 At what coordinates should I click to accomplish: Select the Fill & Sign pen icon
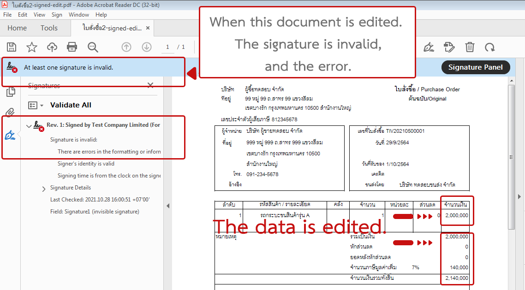point(428,47)
